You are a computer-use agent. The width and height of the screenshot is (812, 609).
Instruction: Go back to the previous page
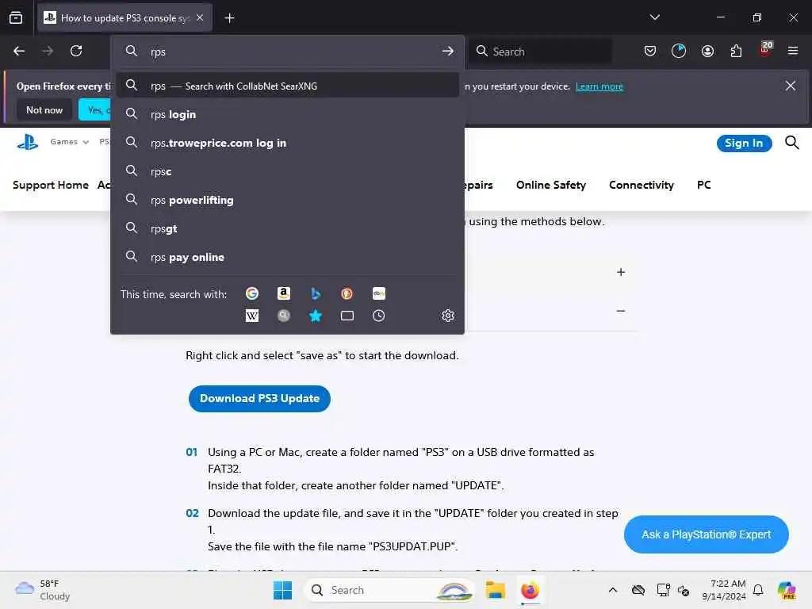point(19,51)
